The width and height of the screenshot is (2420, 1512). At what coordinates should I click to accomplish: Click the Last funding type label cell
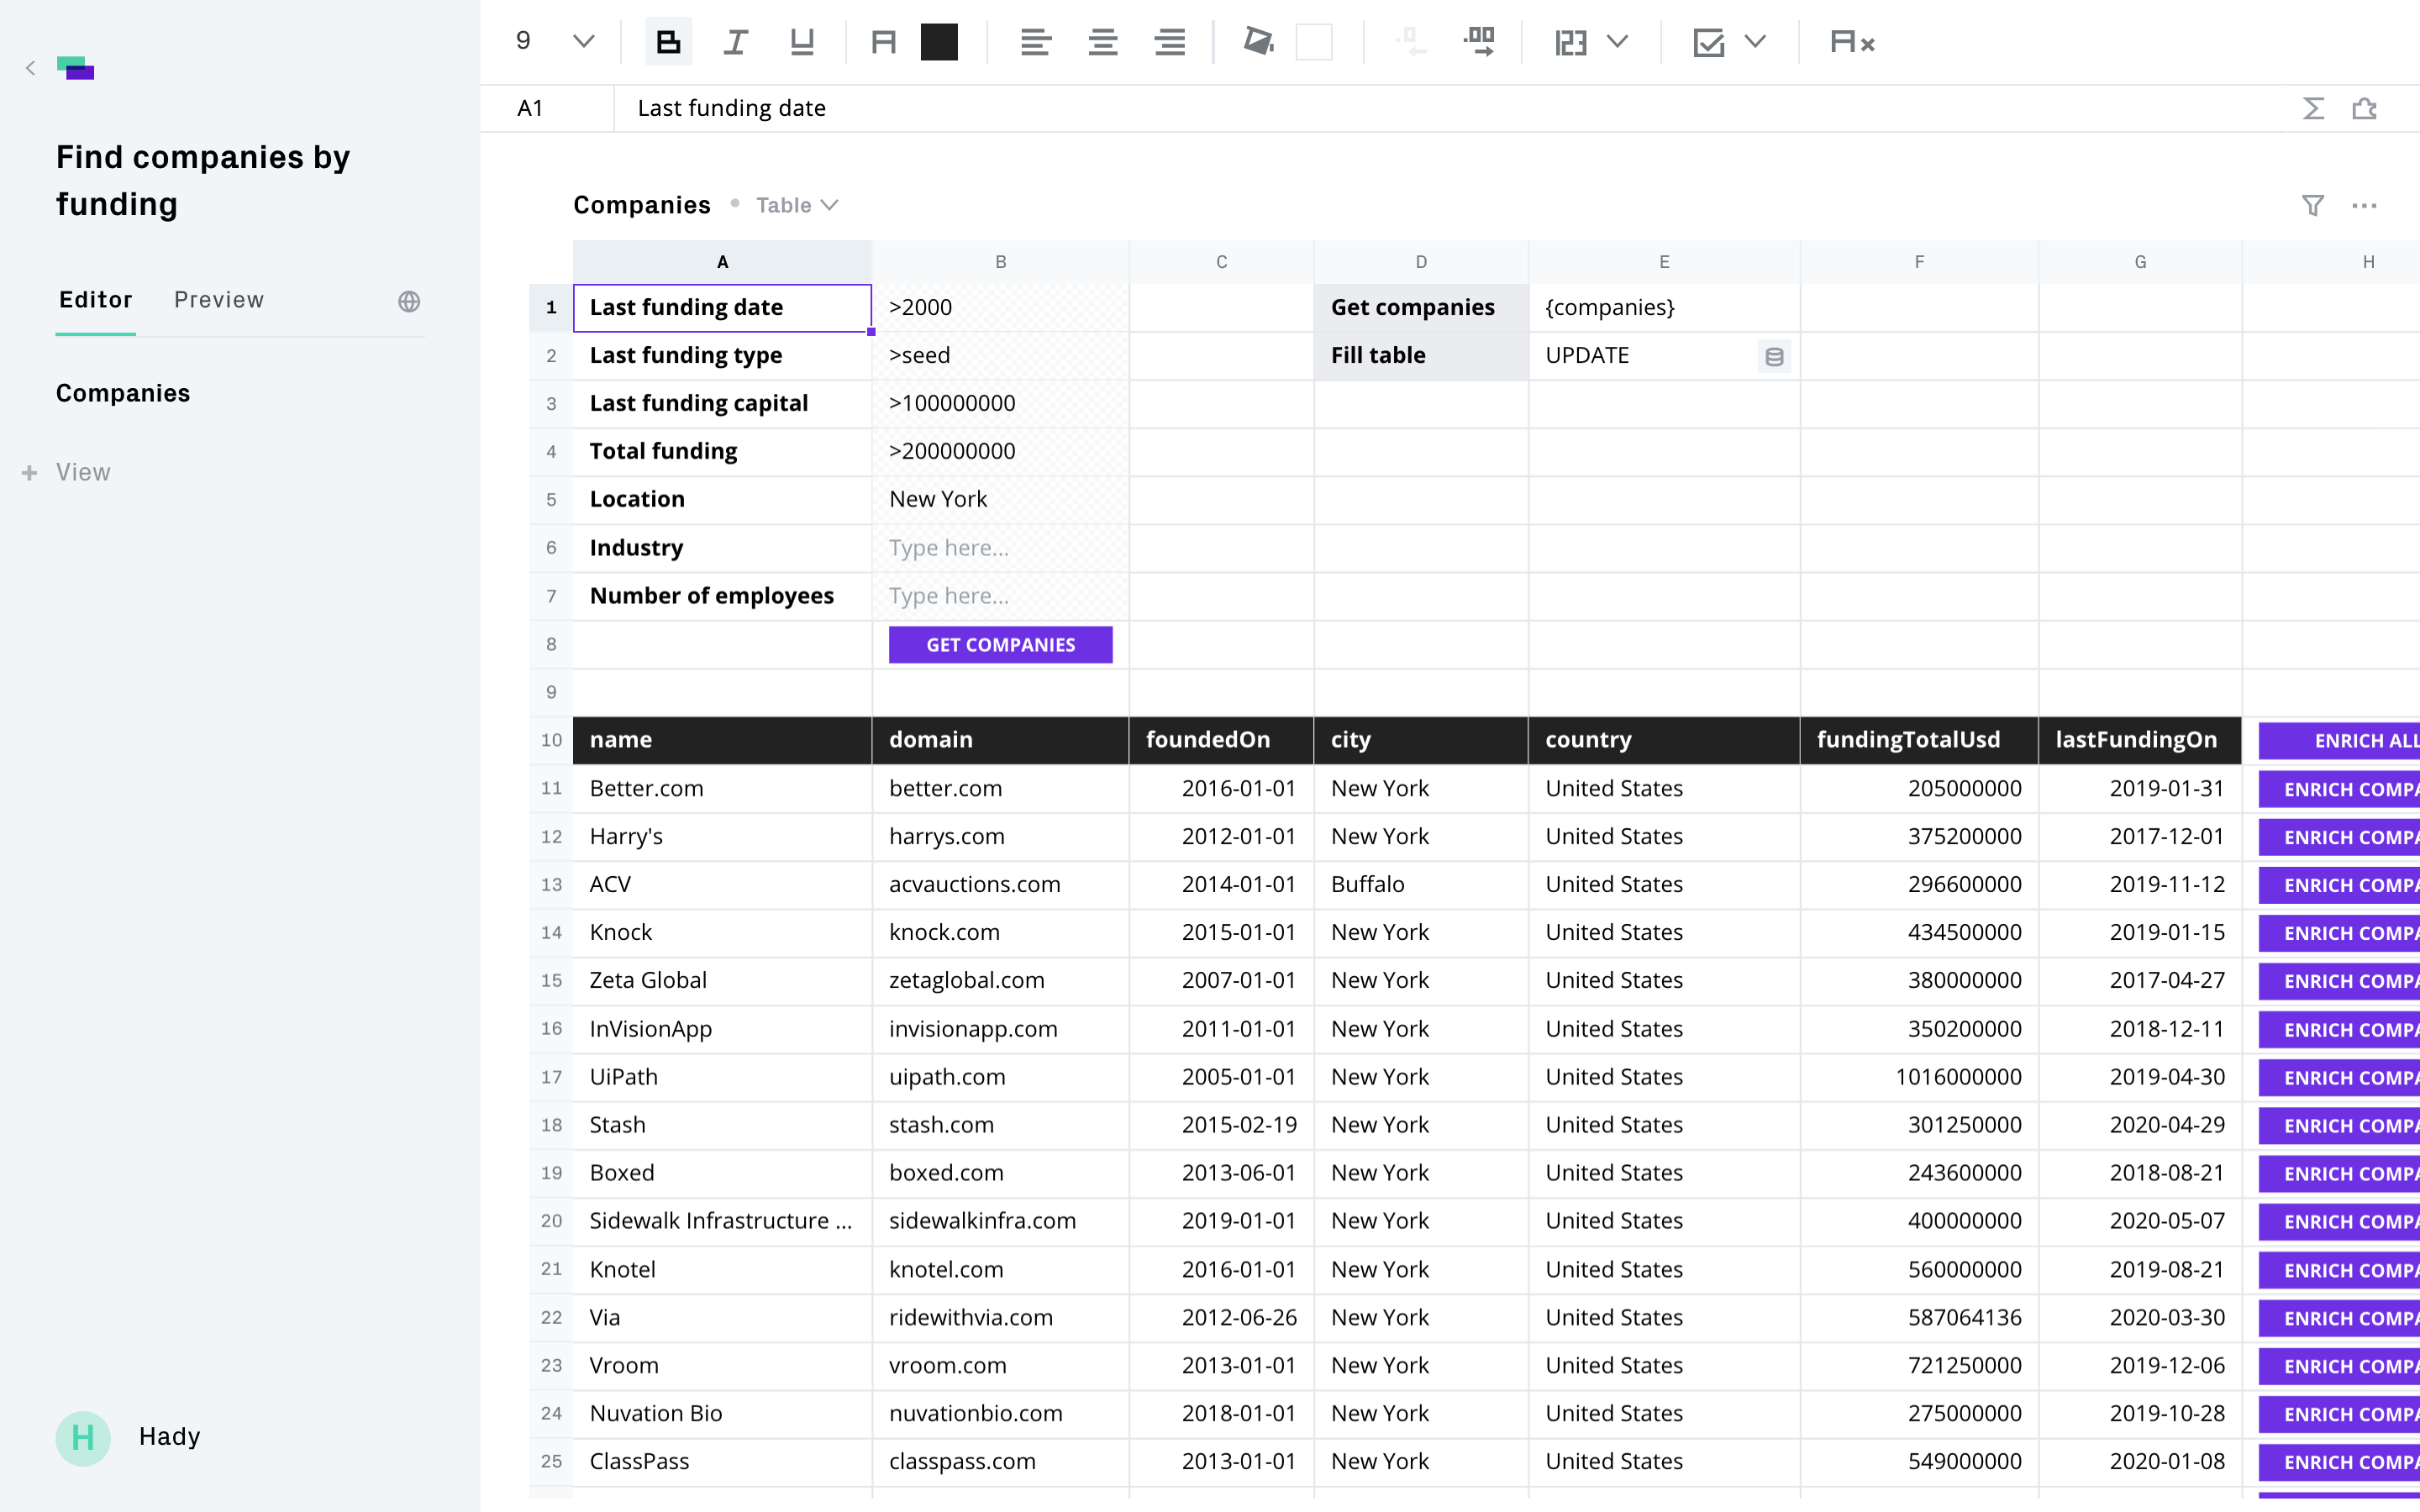click(722, 355)
